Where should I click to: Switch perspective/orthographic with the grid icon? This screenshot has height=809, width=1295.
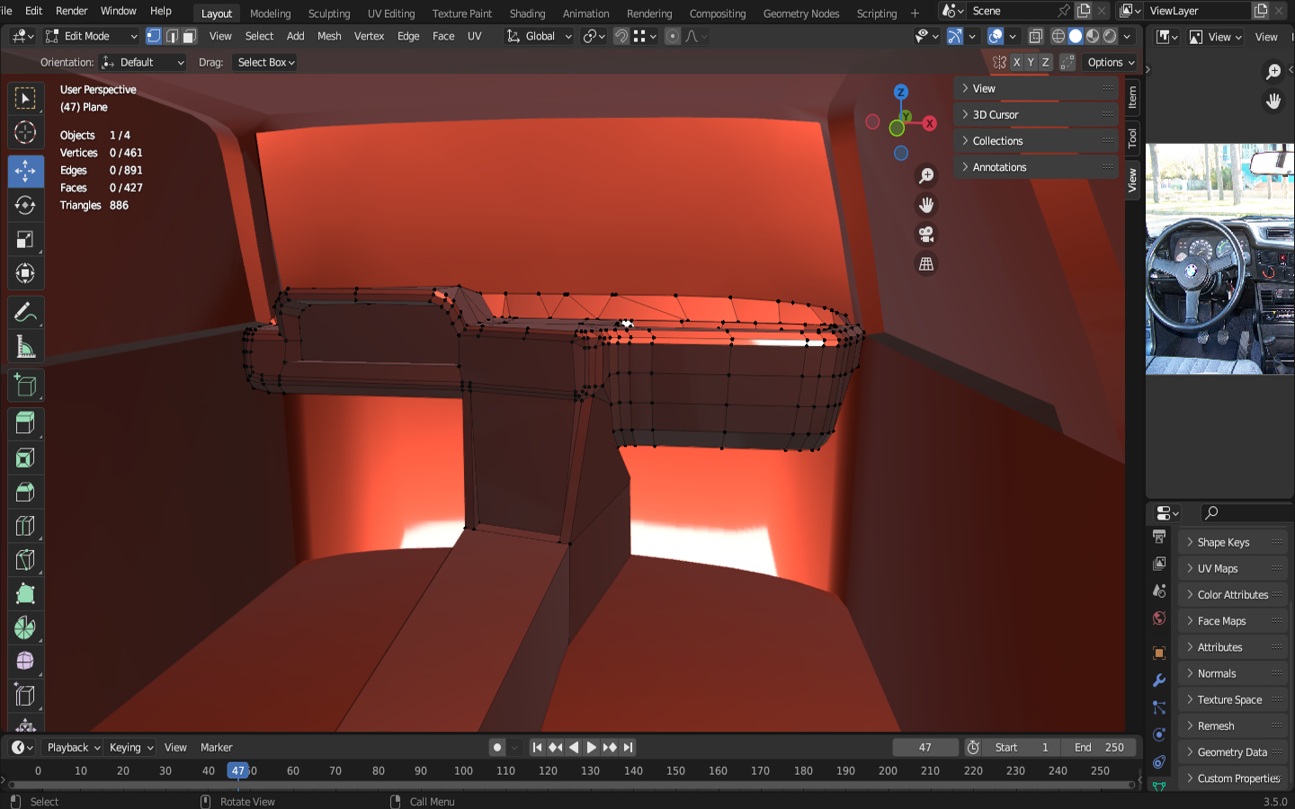point(926,264)
